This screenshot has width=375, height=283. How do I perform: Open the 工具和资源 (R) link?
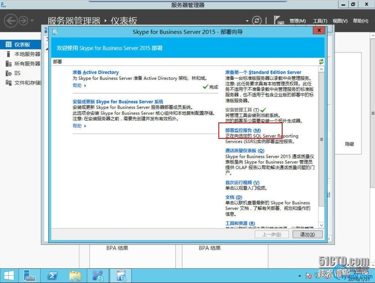coord(240,223)
